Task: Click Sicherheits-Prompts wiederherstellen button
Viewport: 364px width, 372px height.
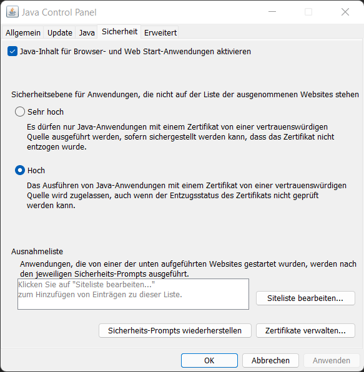Action: tap(175, 330)
